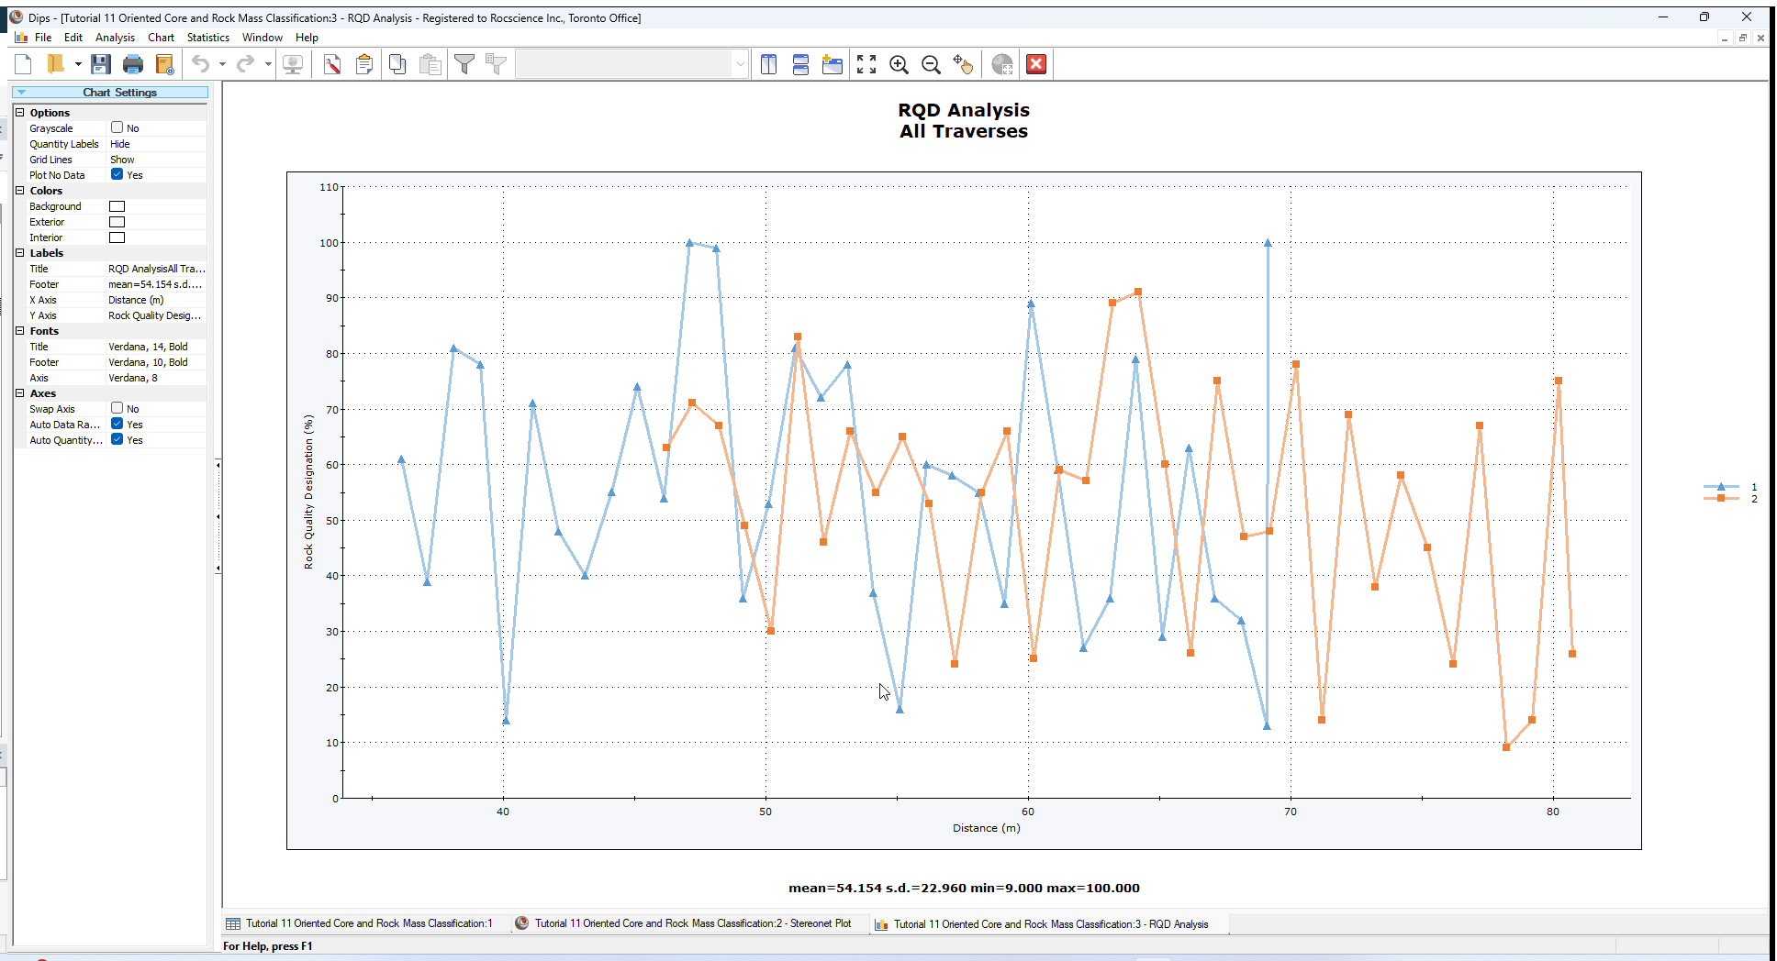Image resolution: width=1777 pixels, height=961 pixels.
Task: Collapse the Fonts section
Action: [x=20, y=330]
